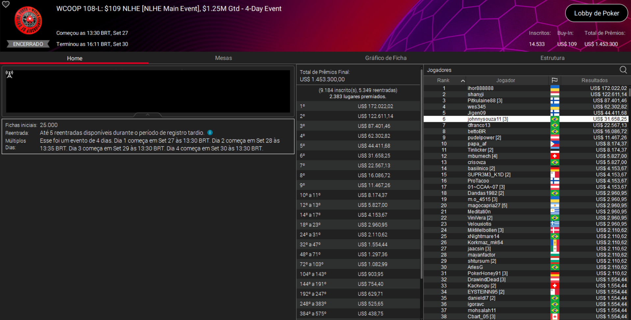Open the Mesas tab

click(x=223, y=58)
